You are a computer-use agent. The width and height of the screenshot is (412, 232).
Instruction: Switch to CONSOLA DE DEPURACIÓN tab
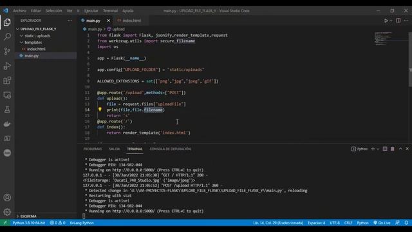(x=170, y=149)
